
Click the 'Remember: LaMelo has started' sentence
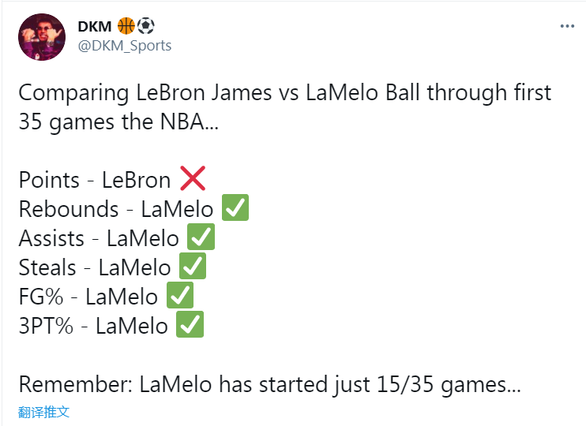tap(269, 384)
